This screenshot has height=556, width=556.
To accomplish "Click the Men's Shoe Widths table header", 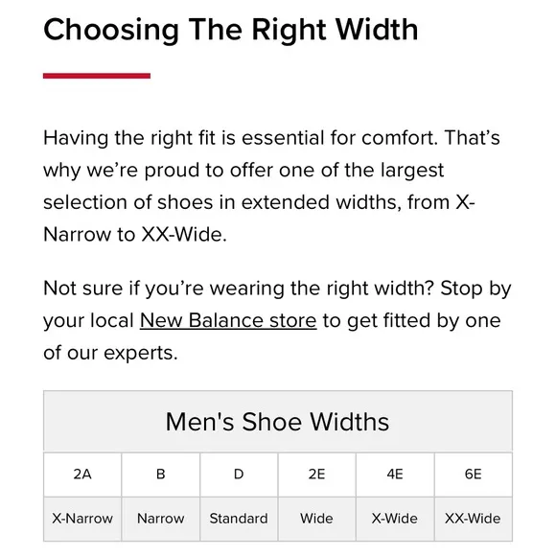I will (278, 421).
